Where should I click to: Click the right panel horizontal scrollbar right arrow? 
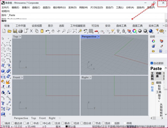[x=162, y=118]
